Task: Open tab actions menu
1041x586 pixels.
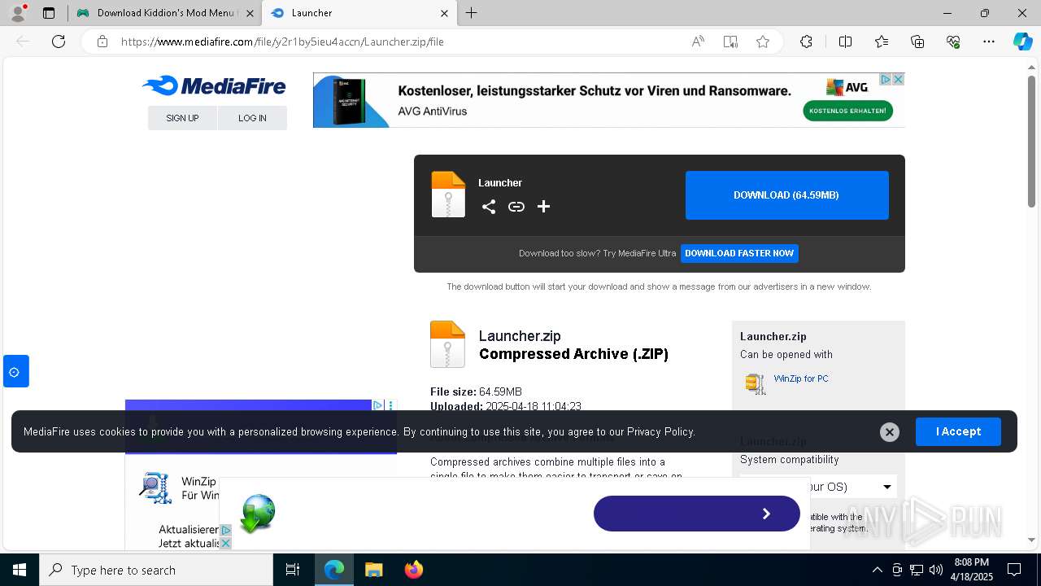Action: (49, 13)
